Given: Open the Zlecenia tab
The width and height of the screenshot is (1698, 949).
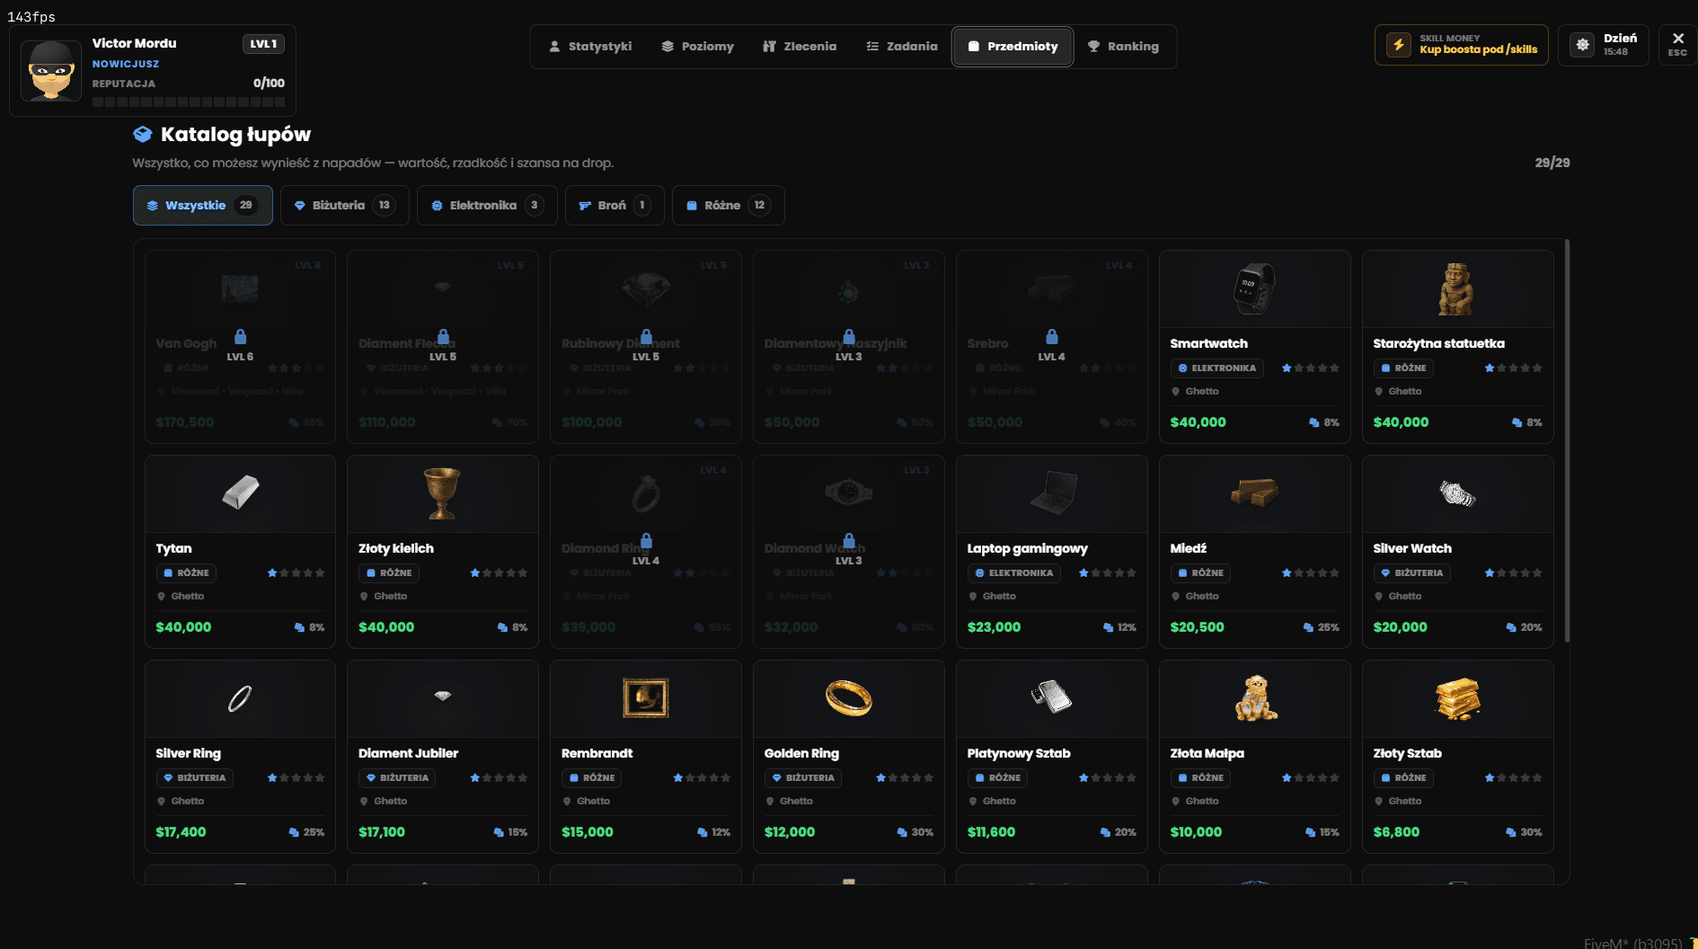Looking at the screenshot, I should click(x=800, y=47).
